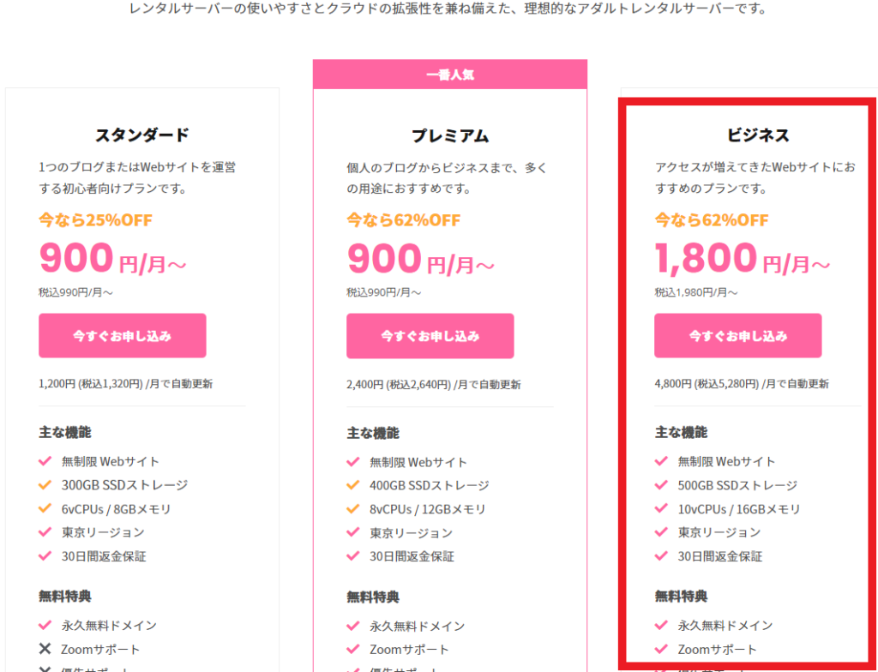Click checkmark beside Premium 30日間返金保証
878x672 pixels.
352,556
